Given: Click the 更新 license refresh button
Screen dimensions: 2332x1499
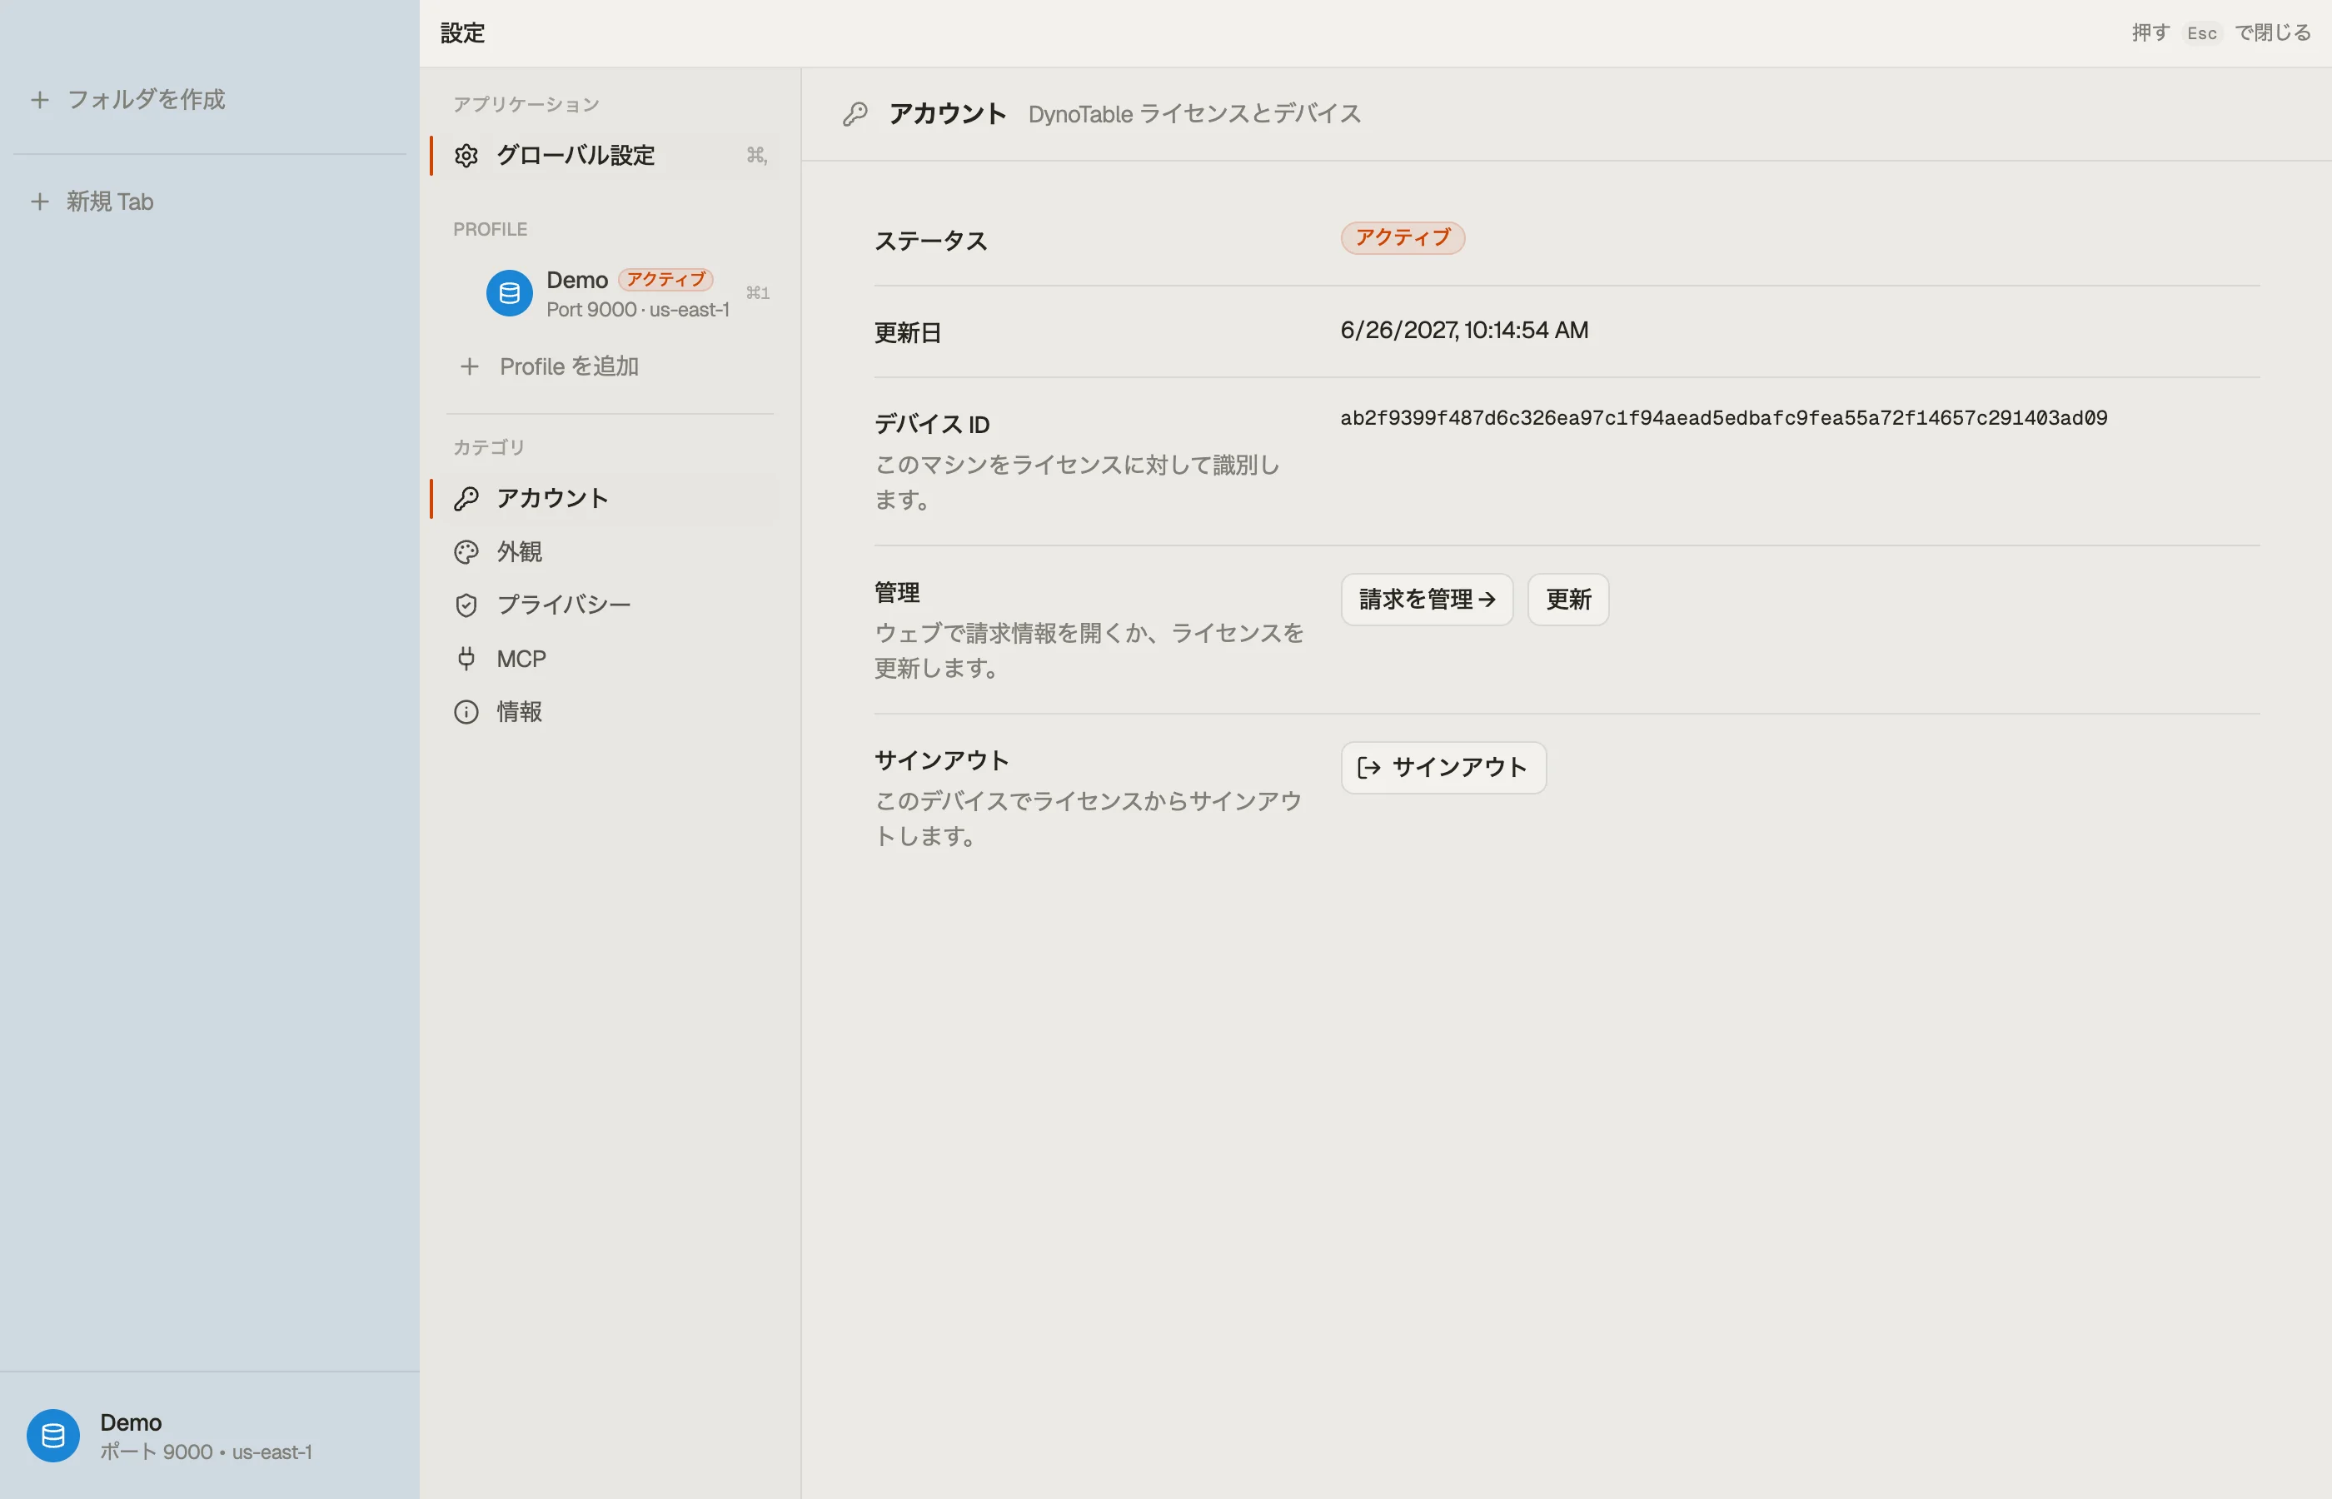Looking at the screenshot, I should tap(1568, 600).
